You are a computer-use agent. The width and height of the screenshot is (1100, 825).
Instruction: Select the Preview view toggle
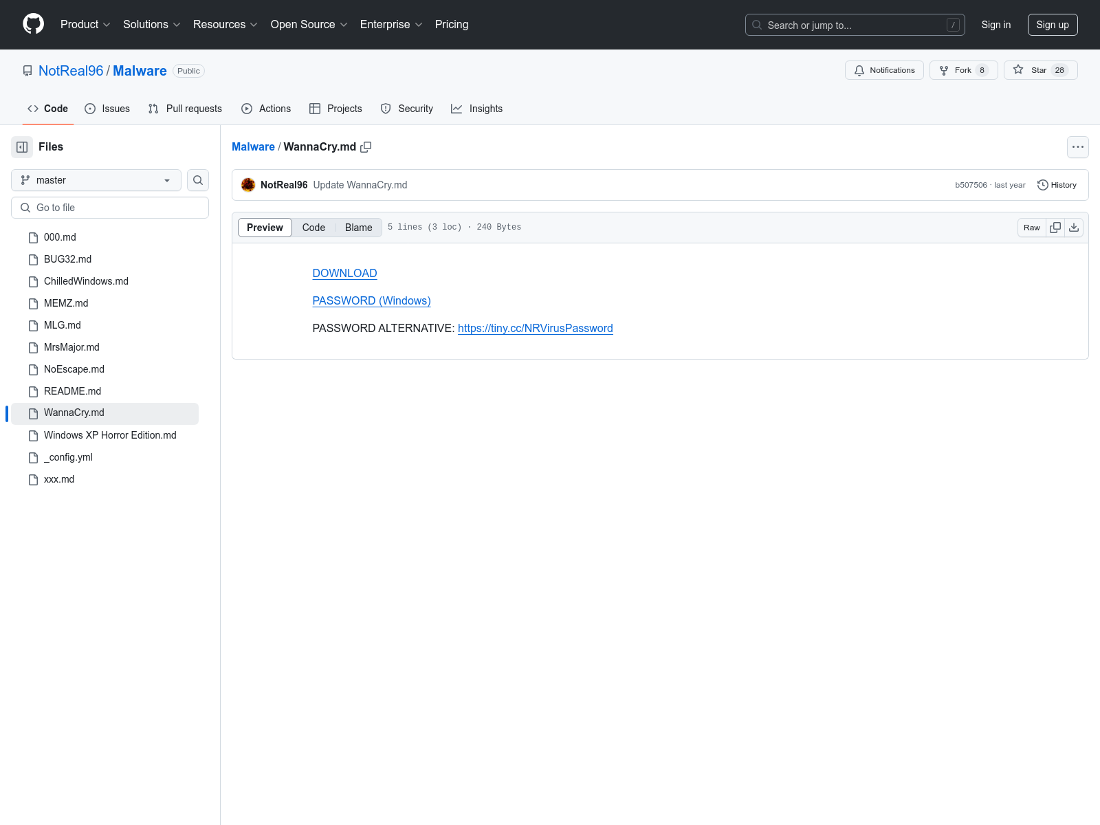pos(265,228)
